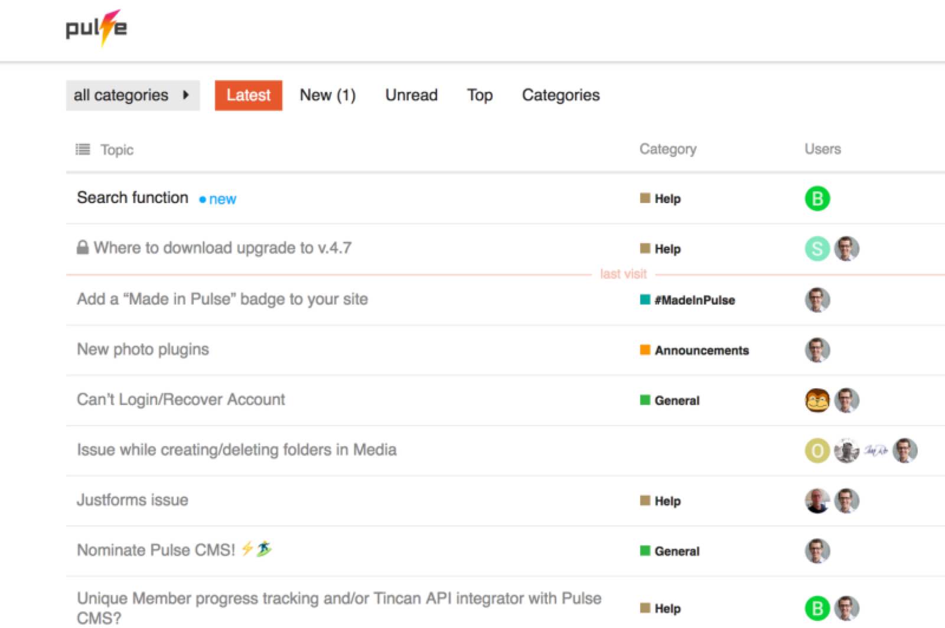945x628 pixels.
Task: Sort by the Category column header
Action: click(668, 149)
